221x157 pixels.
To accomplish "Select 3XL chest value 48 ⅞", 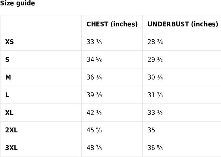I will point(94,148).
